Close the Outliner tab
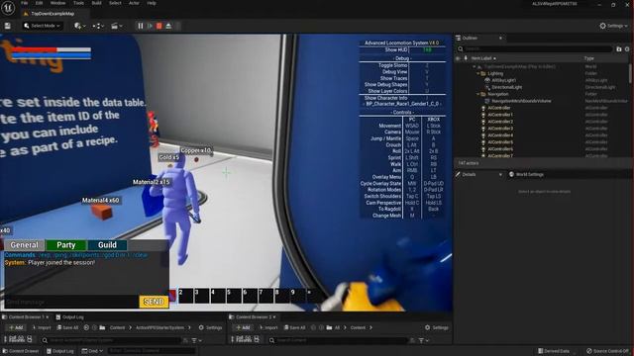 click(500, 38)
